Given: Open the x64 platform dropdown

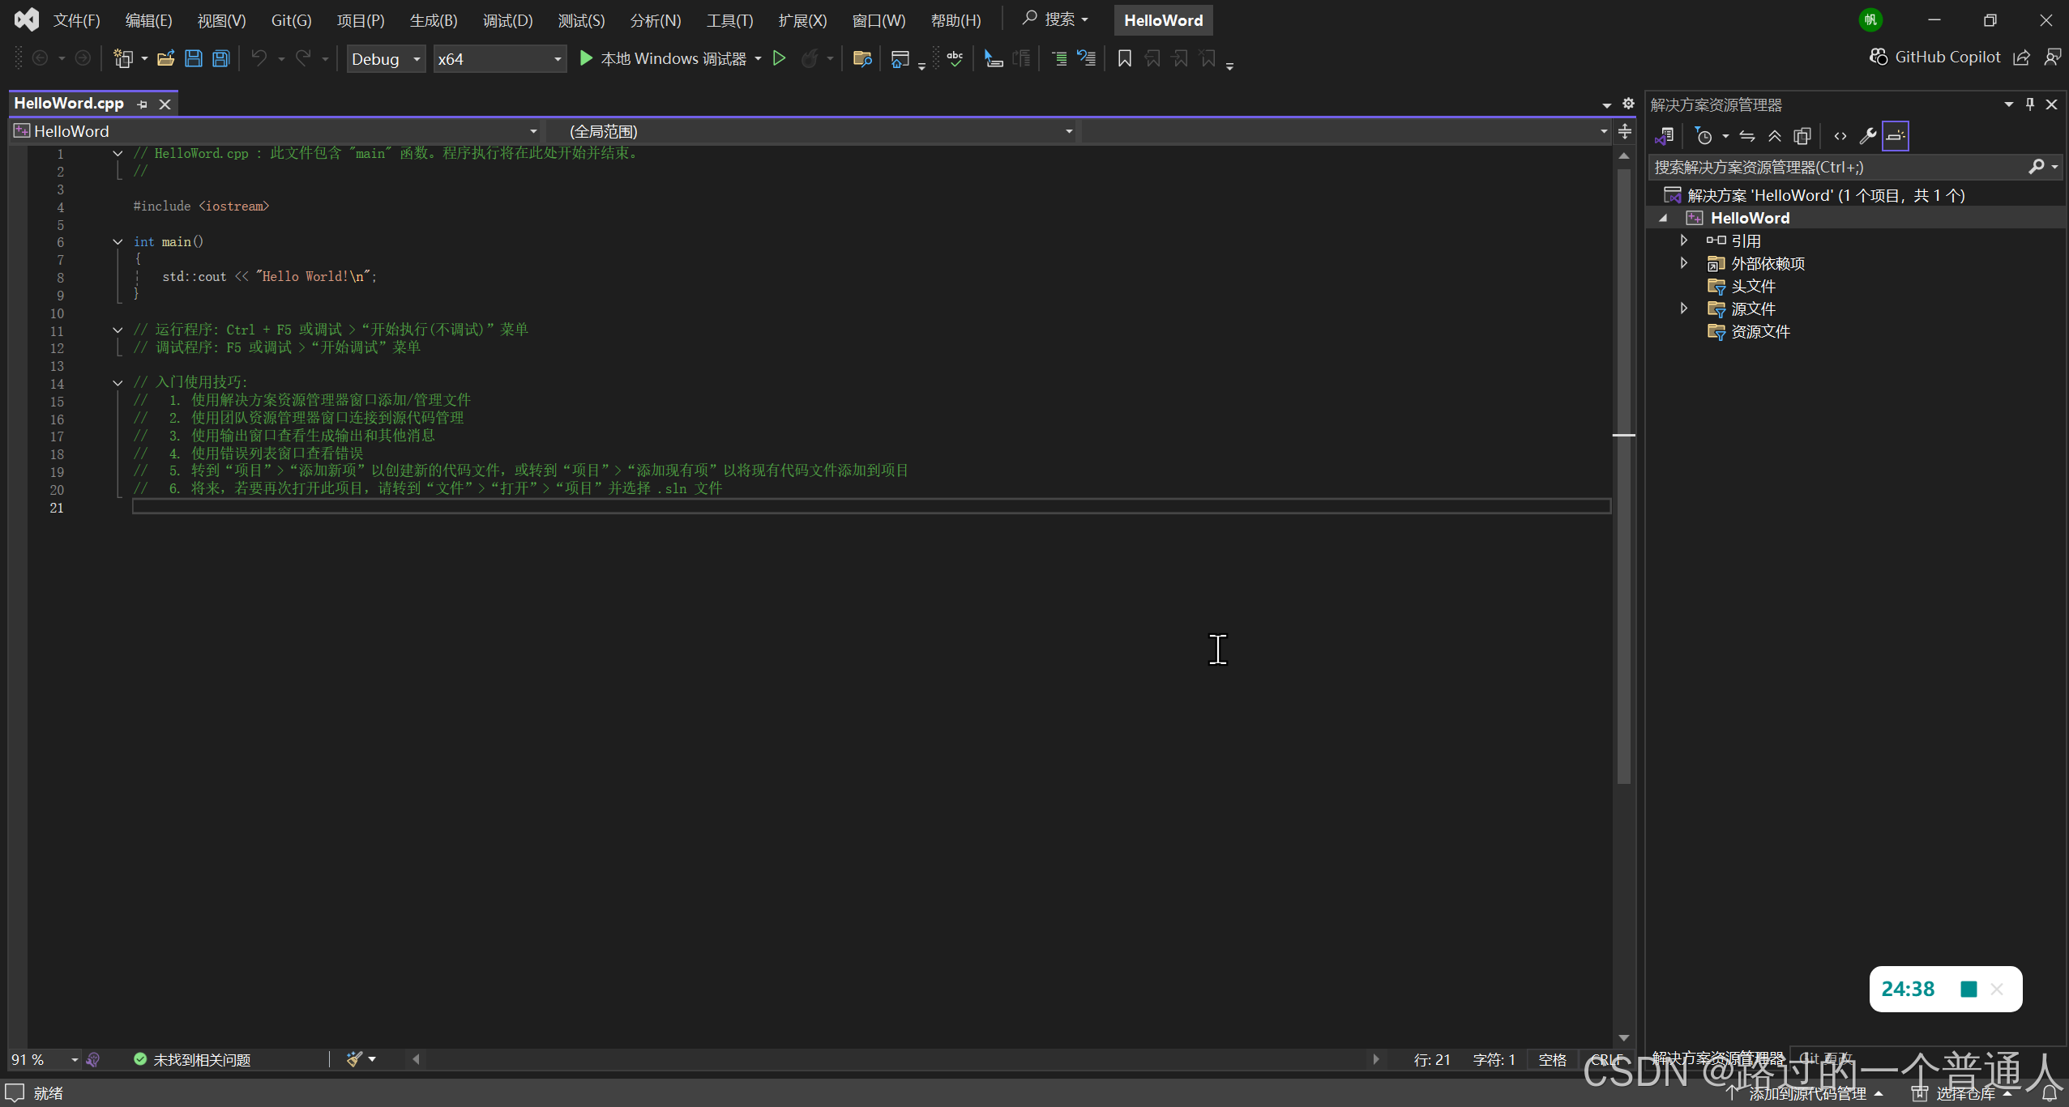Looking at the screenshot, I should 499,59.
